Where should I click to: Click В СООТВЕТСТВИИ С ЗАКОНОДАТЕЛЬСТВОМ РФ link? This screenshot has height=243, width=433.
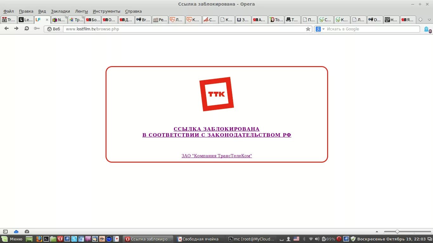pos(217,135)
